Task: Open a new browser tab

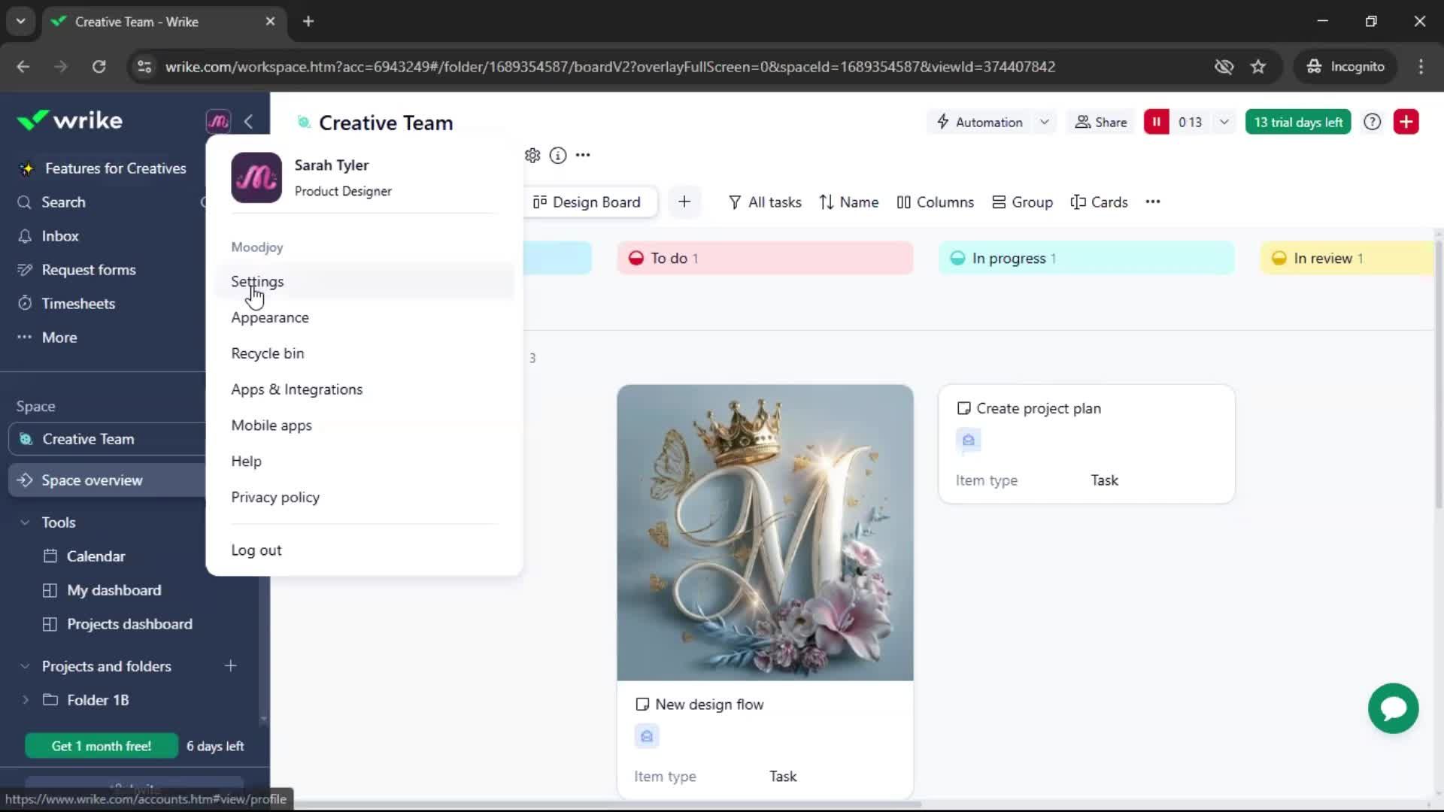Action: (x=308, y=21)
